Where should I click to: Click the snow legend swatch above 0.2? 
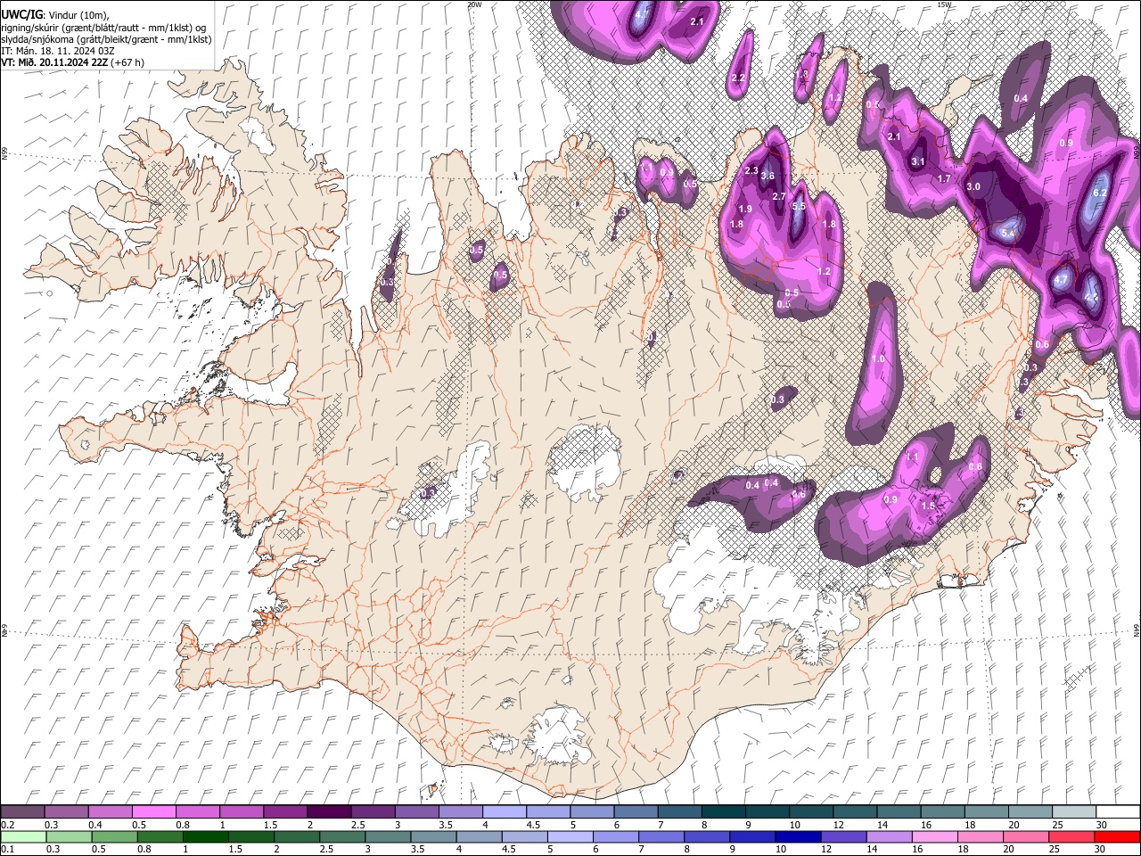[x=22, y=812]
